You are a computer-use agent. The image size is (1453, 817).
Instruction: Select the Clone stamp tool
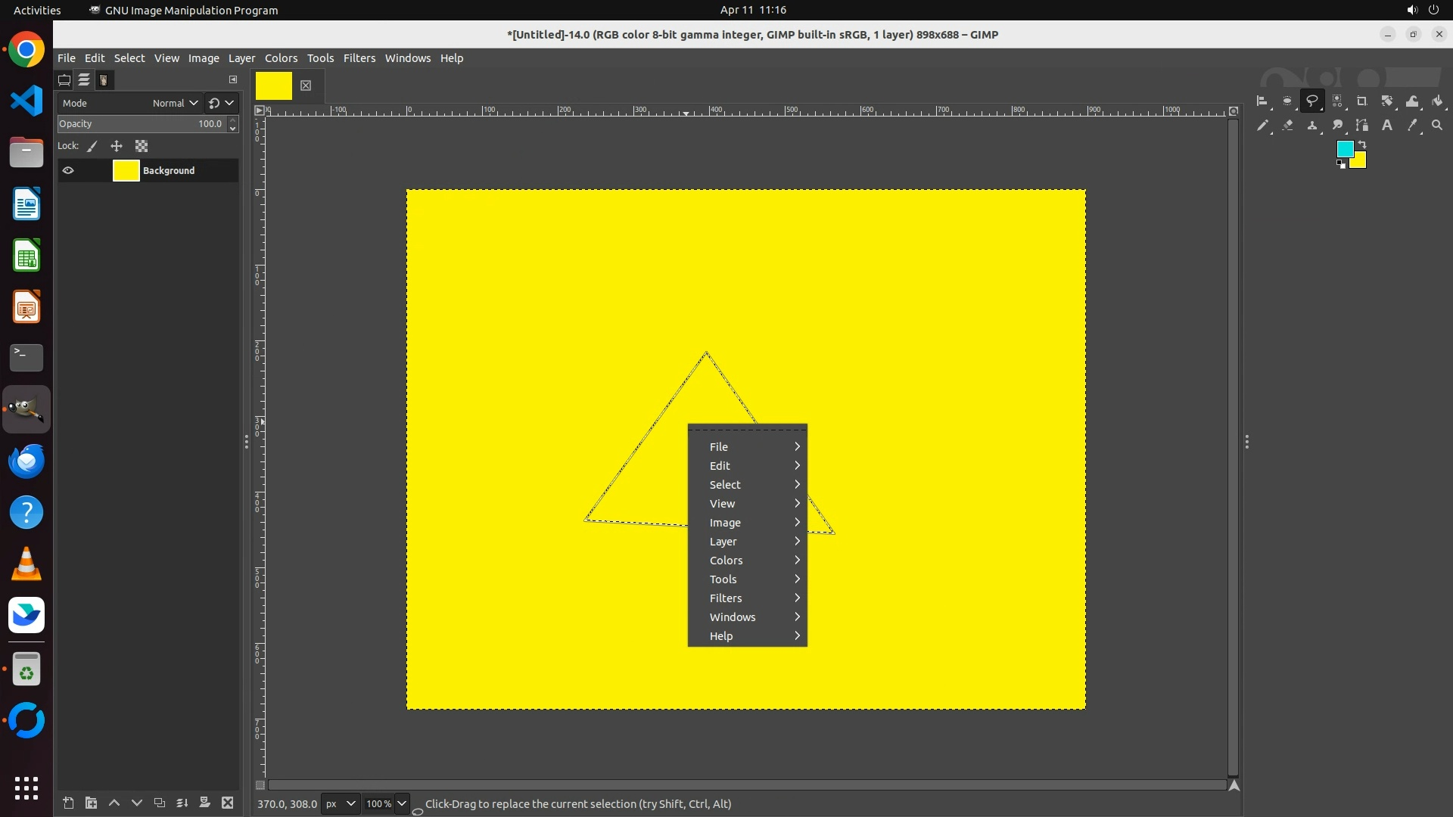click(1312, 126)
